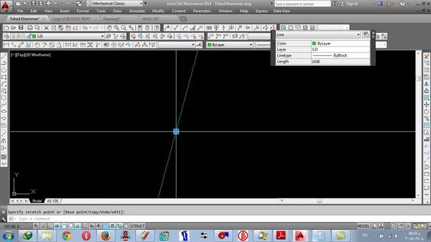The height and width of the screenshot is (242, 431).
Task: Click the Help question mark toolbar icon
Action: 156,28
